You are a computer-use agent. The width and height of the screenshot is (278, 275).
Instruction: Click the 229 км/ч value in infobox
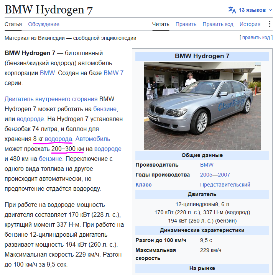click(211, 250)
